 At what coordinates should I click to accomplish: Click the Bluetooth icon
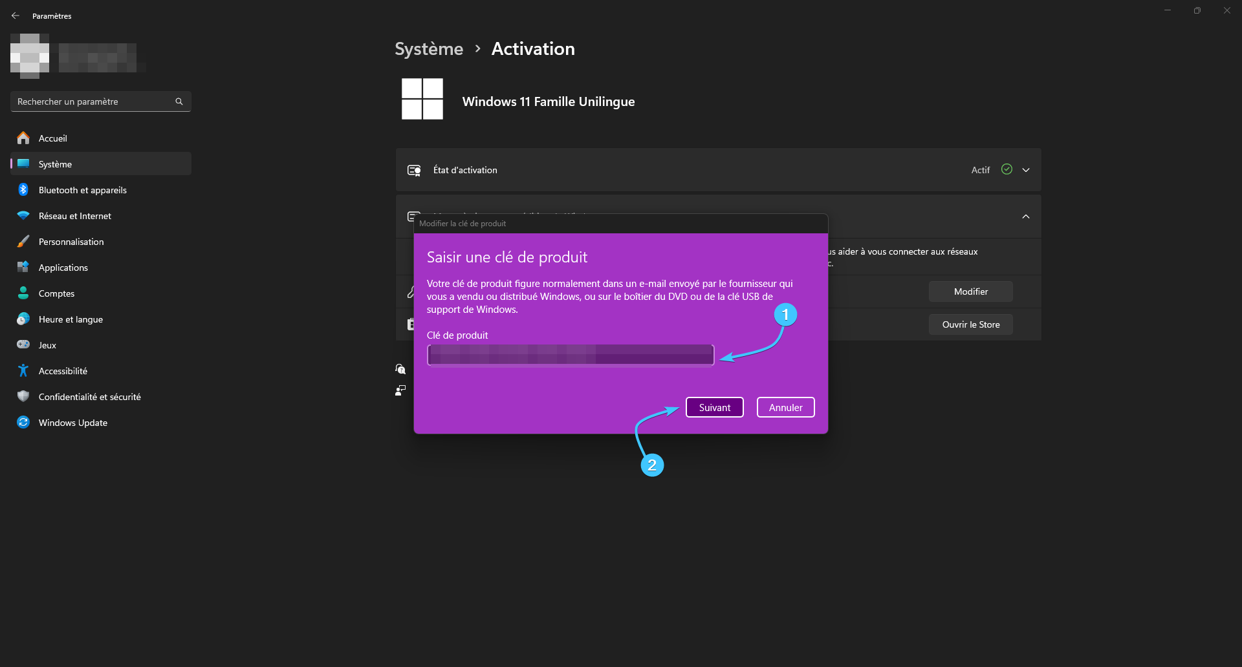pyautogui.click(x=23, y=189)
